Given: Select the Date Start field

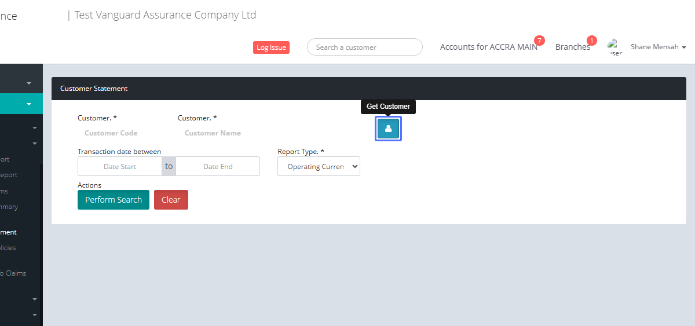Looking at the screenshot, I should click(x=120, y=167).
